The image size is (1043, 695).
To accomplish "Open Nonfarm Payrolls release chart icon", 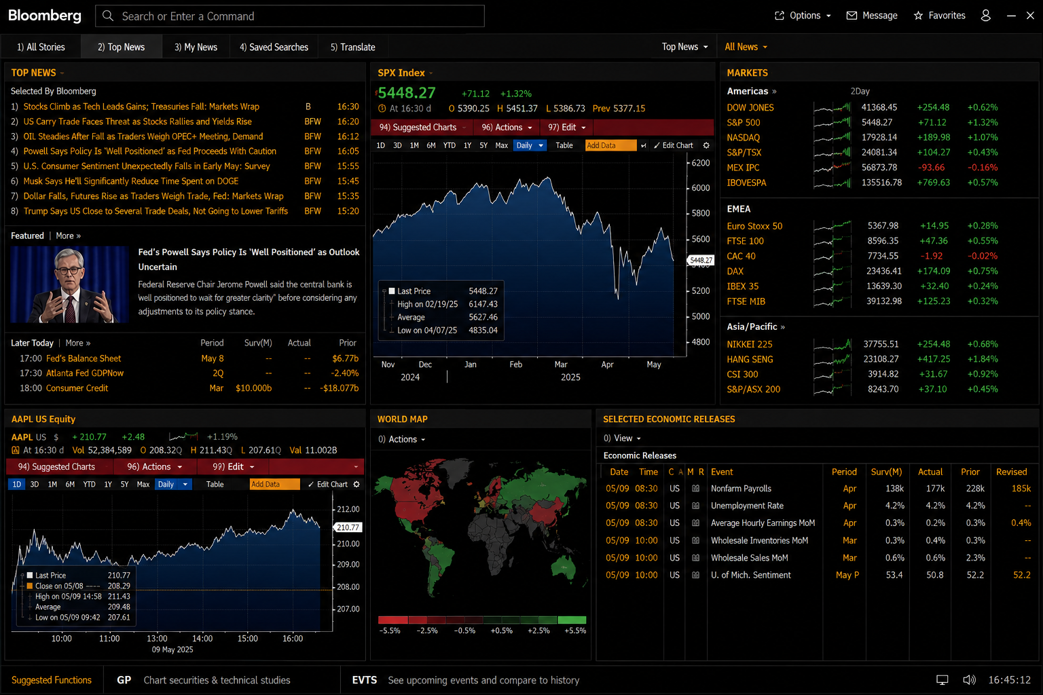I will pyautogui.click(x=696, y=489).
